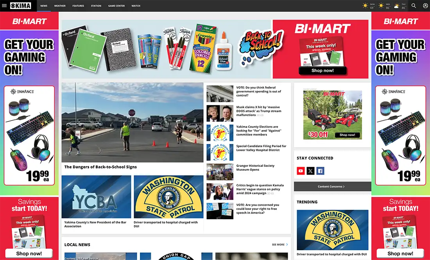Click the See More chevron arrow
The height and width of the screenshot is (260, 430).
point(287,245)
